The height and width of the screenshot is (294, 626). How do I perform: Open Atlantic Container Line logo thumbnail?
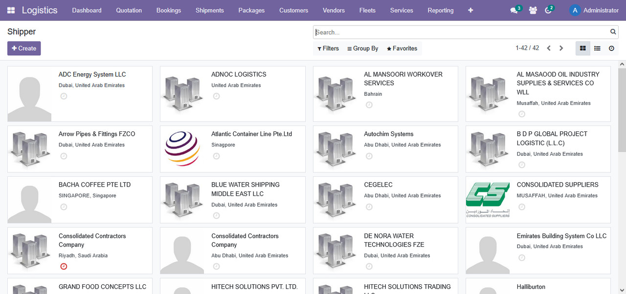[182, 149]
